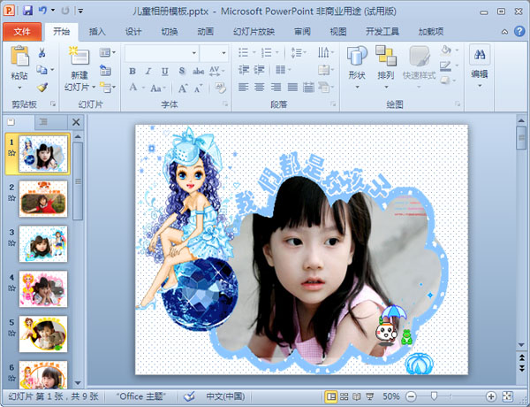Toggle Strikethrough formatting
The image size is (530, 407).
(x=198, y=71)
